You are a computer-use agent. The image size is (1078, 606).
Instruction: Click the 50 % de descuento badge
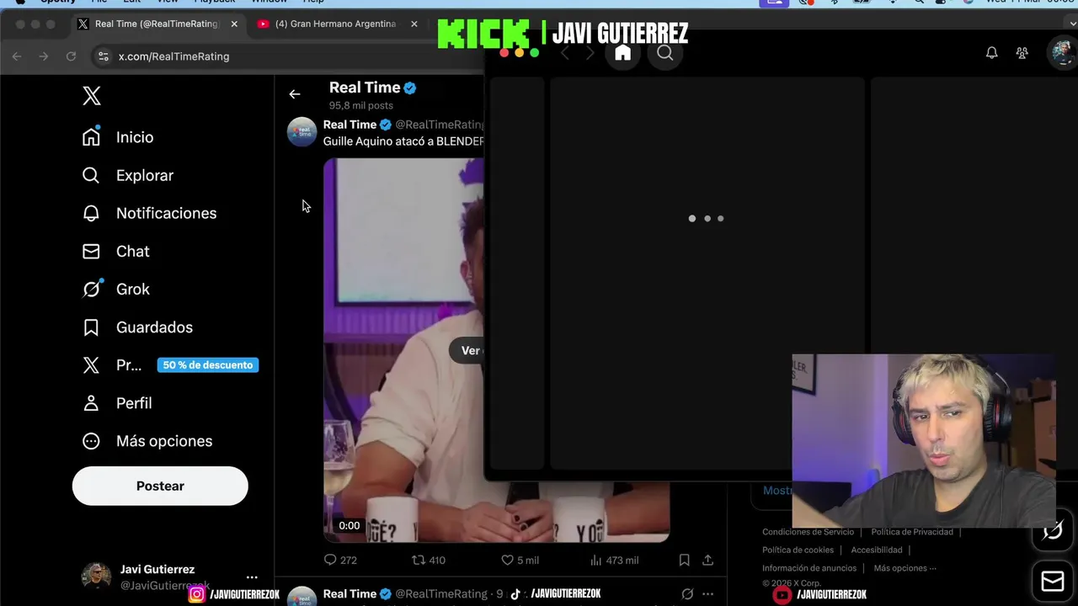click(208, 365)
